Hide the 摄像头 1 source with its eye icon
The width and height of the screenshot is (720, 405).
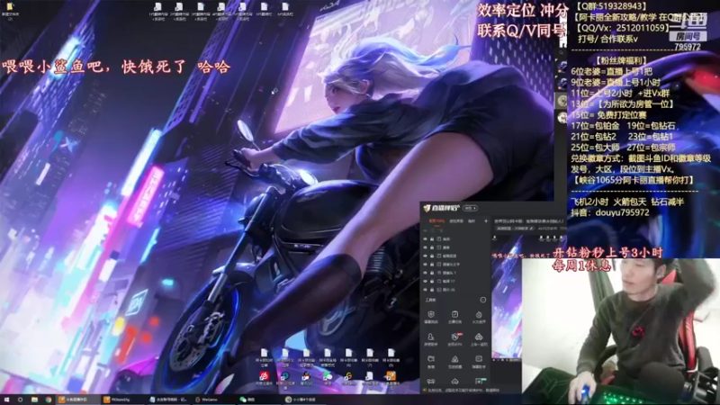(x=425, y=273)
